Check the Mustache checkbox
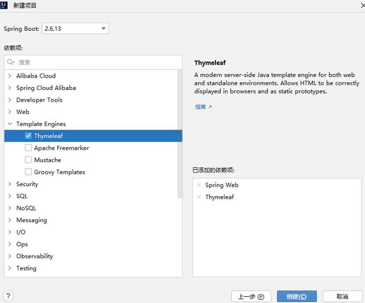Image resolution: width=365 pixels, height=303 pixels. pos(28,160)
